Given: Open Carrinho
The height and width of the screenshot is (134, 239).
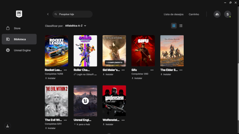Looking at the screenshot, I should [194, 14].
